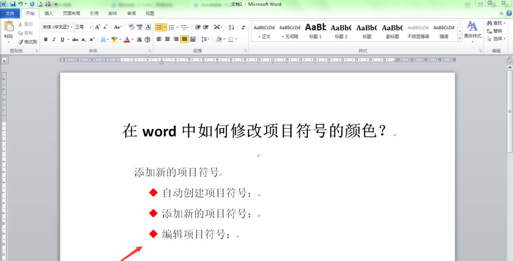Toggle bold formatting
513x261 pixels.
click(46, 39)
